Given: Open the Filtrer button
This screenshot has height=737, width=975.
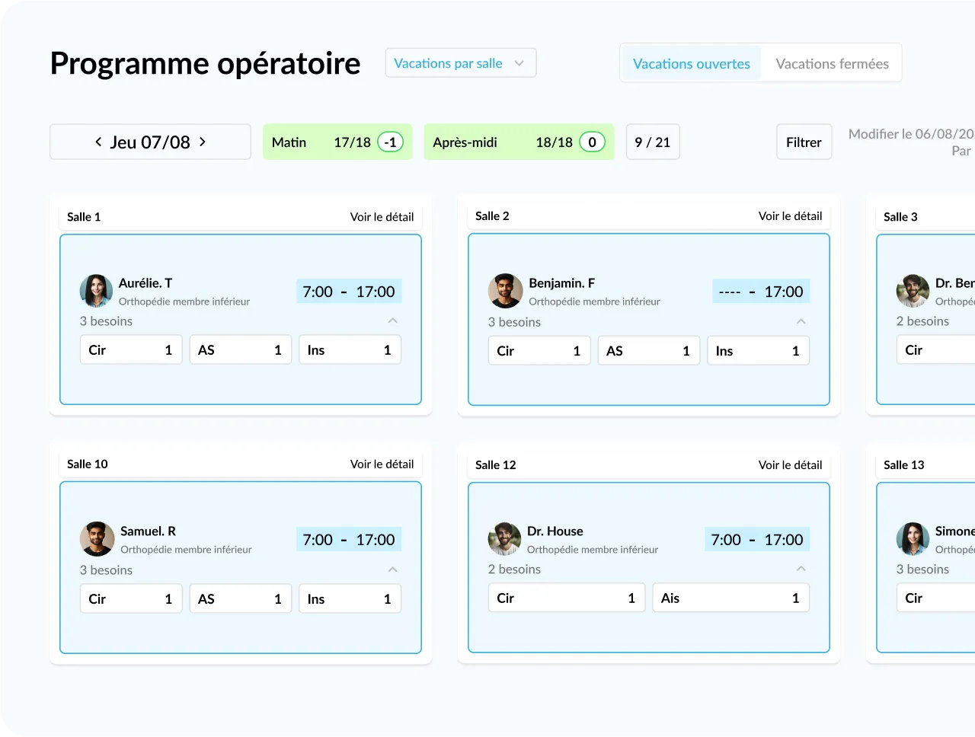Looking at the screenshot, I should pos(804,142).
